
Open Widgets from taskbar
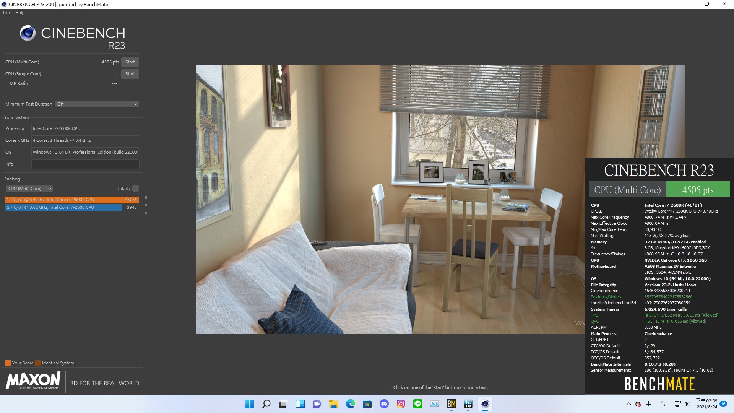point(300,404)
